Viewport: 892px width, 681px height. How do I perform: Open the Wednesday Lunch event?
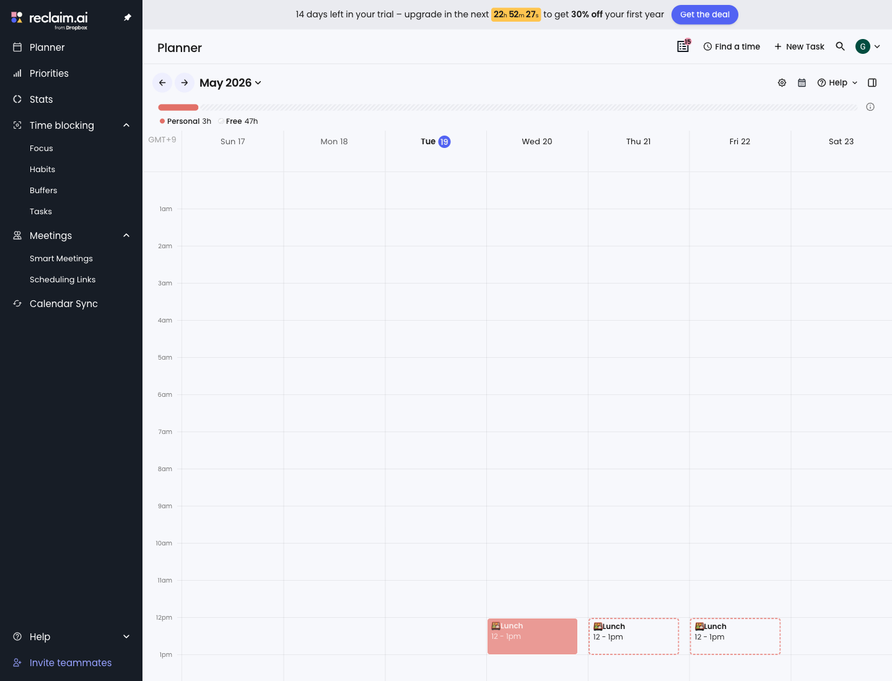(x=532, y=636)
